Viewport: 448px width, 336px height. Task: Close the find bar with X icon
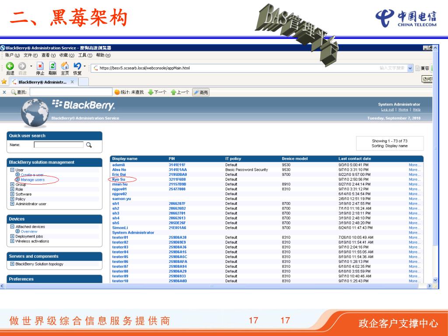4,92
